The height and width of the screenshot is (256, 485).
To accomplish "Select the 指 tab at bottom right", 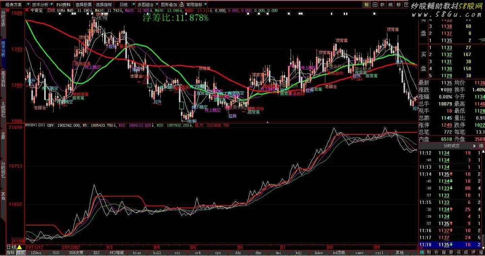I will (x=444, y=253).
